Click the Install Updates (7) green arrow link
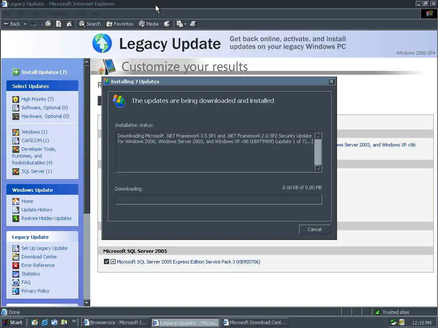438x328 pixels. [39, 72]
